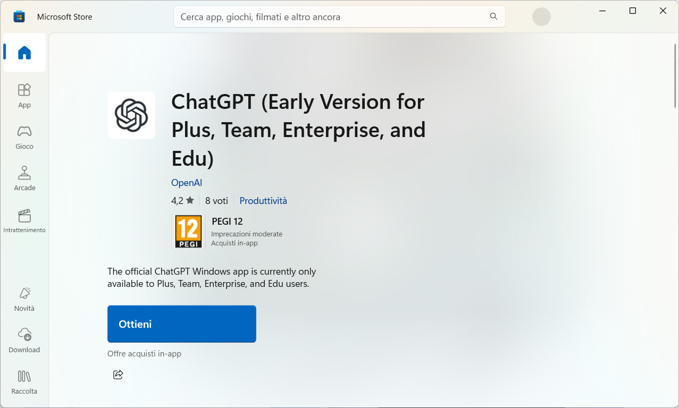
Task: Select the Arcade joystick icon
Action: pyautogui.click(x=24, y=173)
